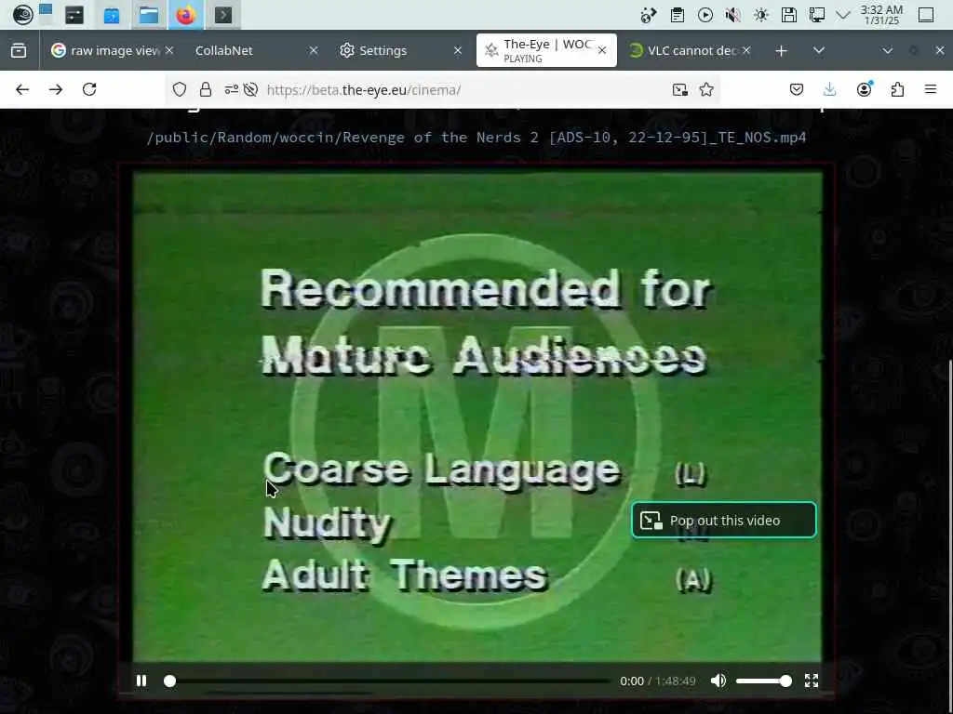
Task: Click Pop out this video button
Action: point(724,521)
